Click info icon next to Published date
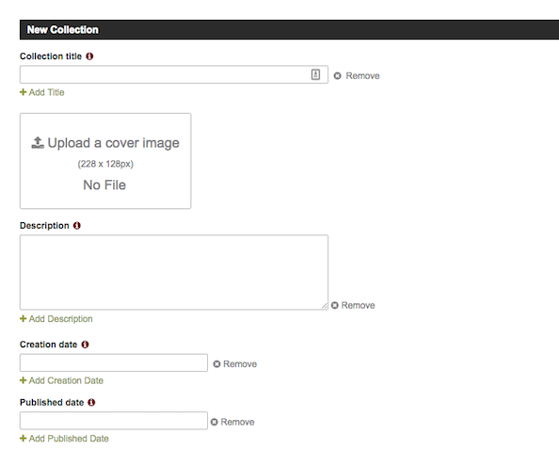Viewport: 559px width, 450px height. point(91,402)
